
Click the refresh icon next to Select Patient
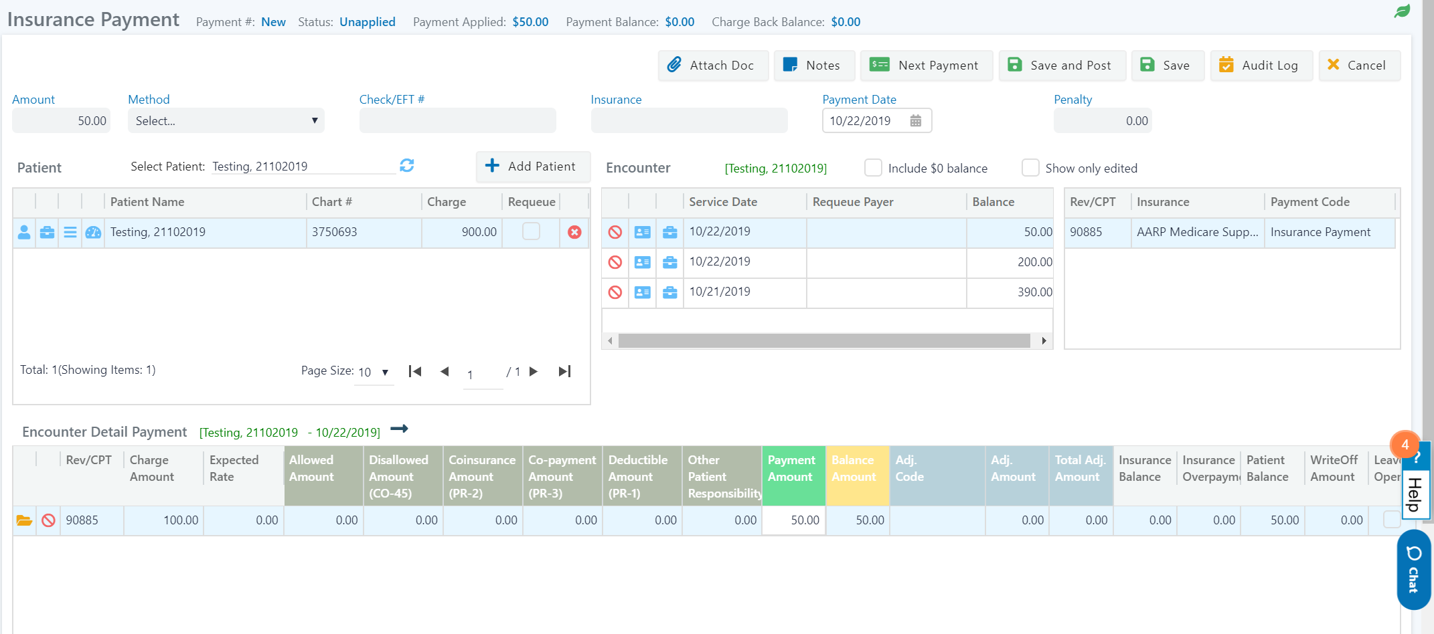pyautogui.click(x=406, y=165)
